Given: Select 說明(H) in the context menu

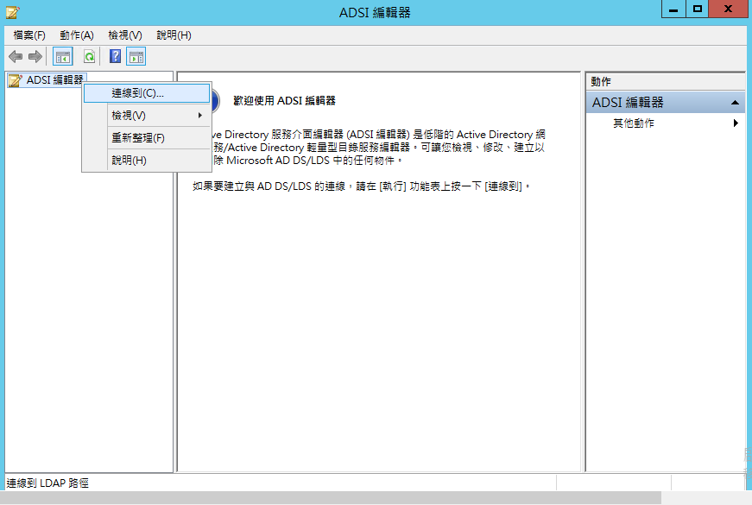Looking at the screenshot, I should click(147, 161).
